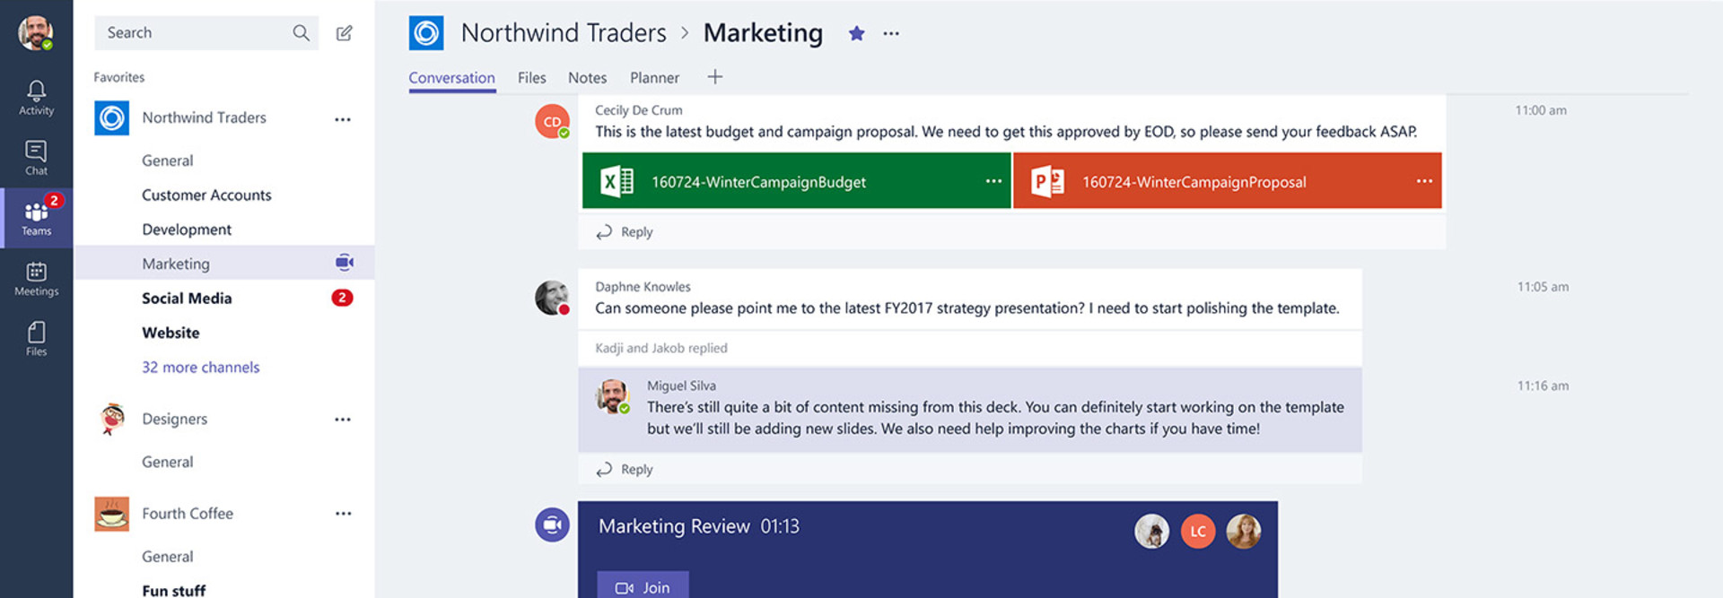The image size is (1723, 598).
Task: Expand the Kadji and Jakob replied thread
Action: [x=661, y=348]
